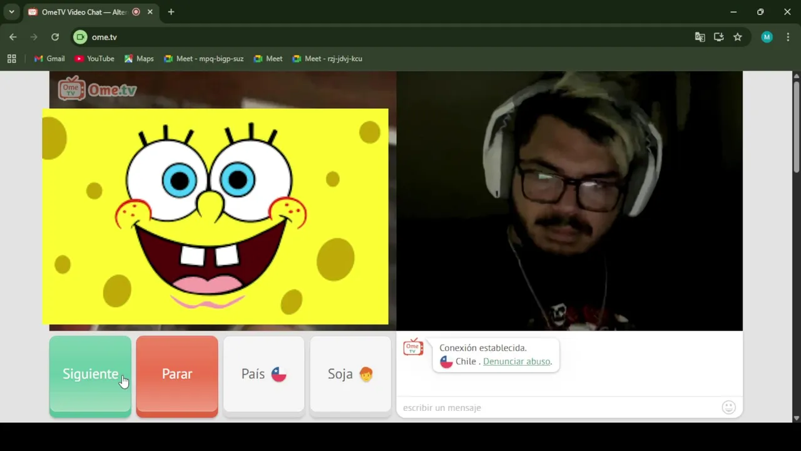The image size is (801, 451).
Task: Click the Denunciar abuso link
Action: pos(516,361)
